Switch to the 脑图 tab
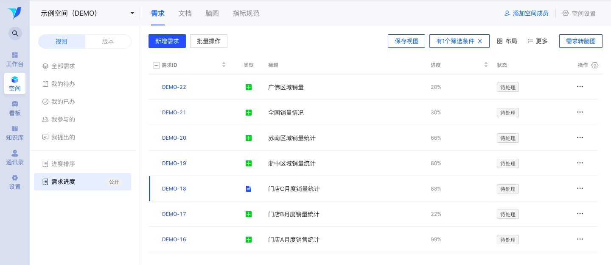Screen dimensions: 611x265 pos(212,13)
